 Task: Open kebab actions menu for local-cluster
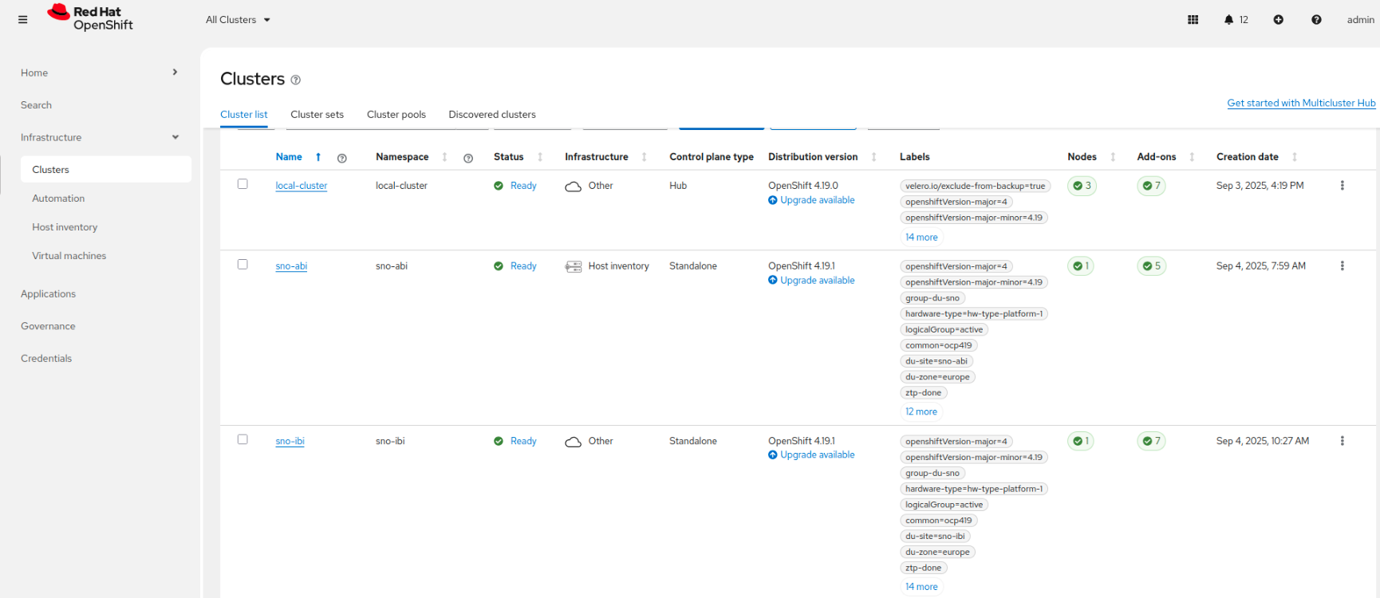tap(1342, 186)
